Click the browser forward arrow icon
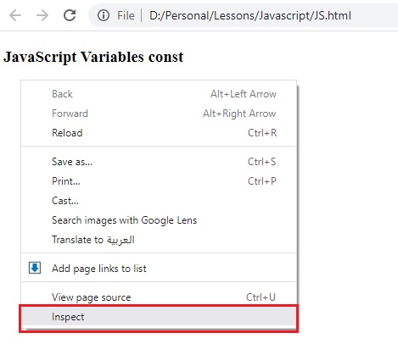The width and height of the screenshot is (398, 344). point(42,15)
